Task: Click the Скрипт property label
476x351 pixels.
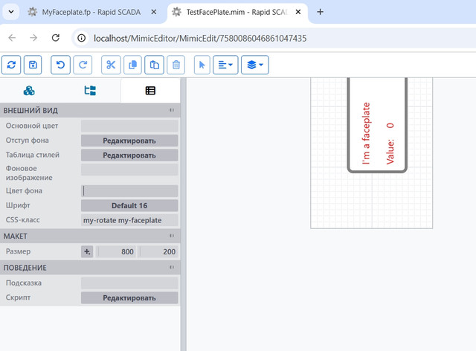Action: 18,297
